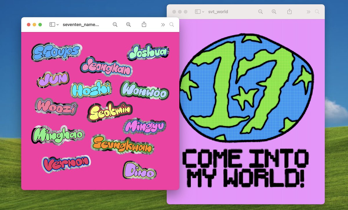Click the Jeonghan name sticker
The image size is (348, 210).
pyautogui.click(x=106, y=66)
